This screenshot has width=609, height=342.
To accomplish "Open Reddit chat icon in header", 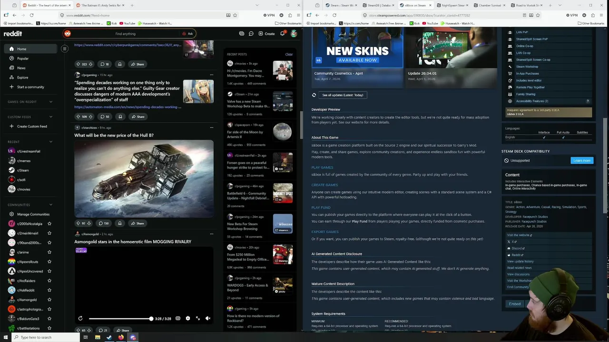I will [x=251, y=34].
